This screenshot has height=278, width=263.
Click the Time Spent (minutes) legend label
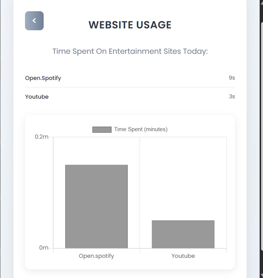141,129
